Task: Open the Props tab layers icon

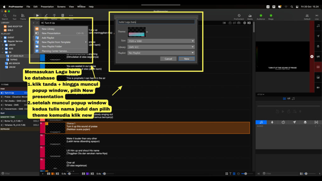Action: tap(305, 122)
